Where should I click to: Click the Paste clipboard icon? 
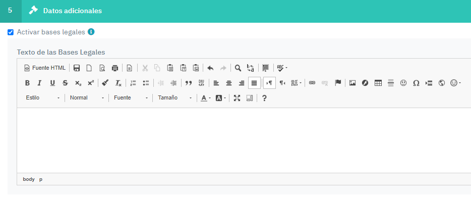tap(170, 68)
